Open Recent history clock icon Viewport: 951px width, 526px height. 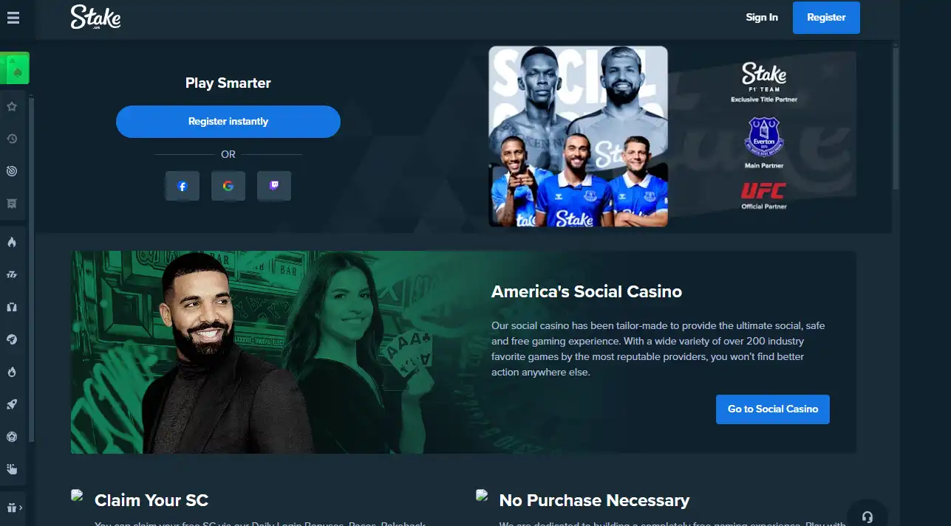click(x=12, y=139)
